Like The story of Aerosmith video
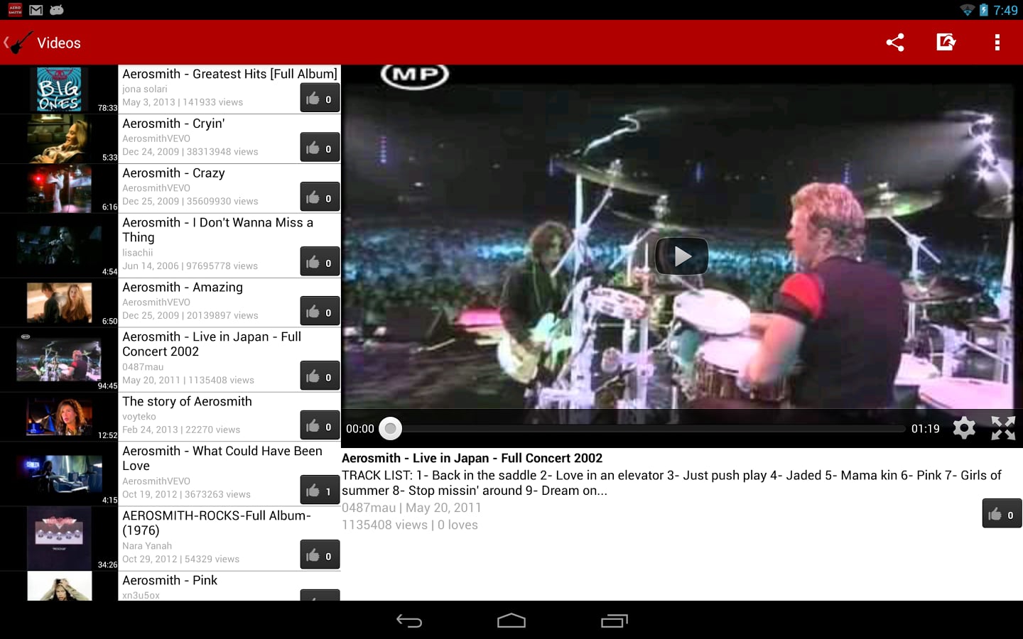The width and height of the screenshot is (1023, 639). coord(320,426)
